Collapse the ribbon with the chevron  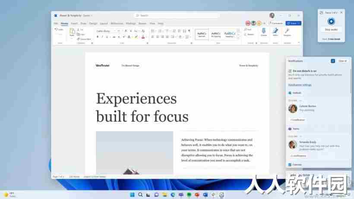299,43
